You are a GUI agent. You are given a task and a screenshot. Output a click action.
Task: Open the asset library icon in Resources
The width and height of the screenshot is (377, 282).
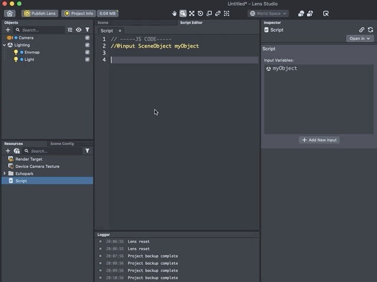(x=16, y=151)
